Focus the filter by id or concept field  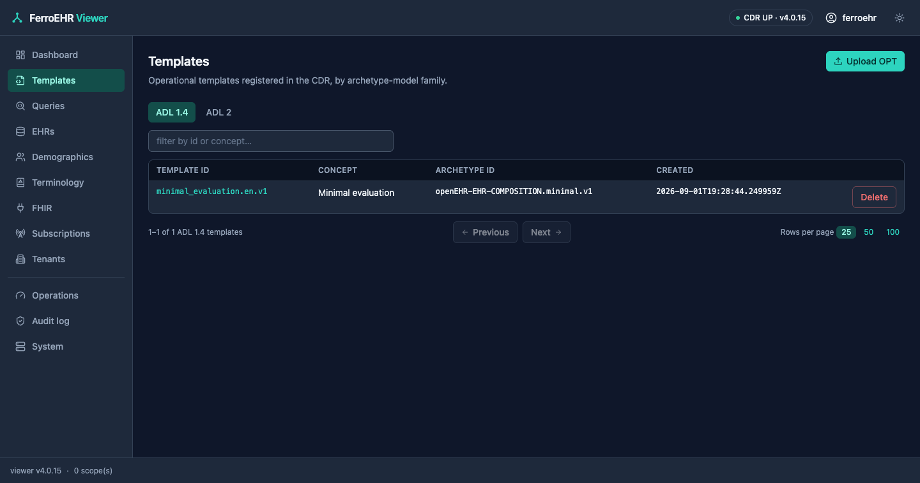pos(271,141)
